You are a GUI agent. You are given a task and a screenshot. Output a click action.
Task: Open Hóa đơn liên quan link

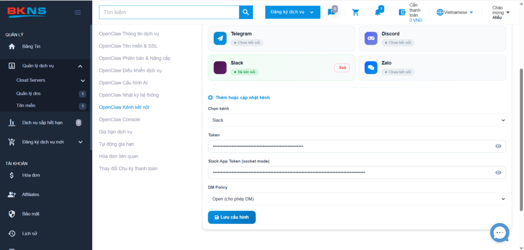[x=118, y=156]
